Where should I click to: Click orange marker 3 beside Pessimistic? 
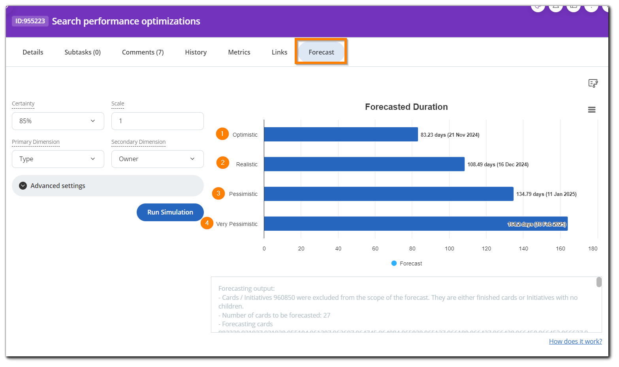pos(218,193)
